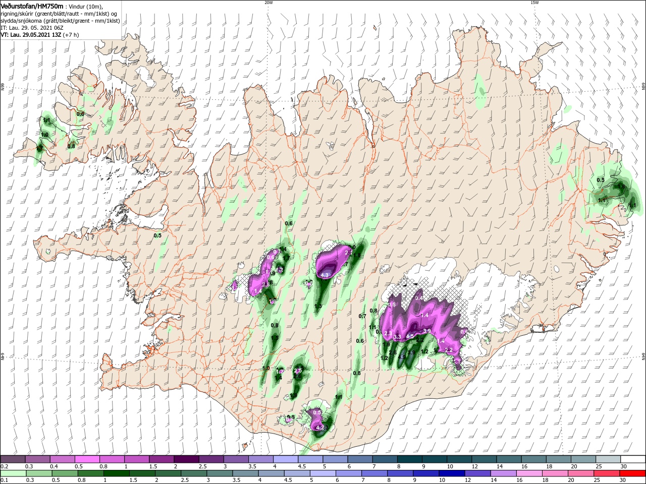Select the bright pink swatch between 0.5 and 0.8

pyautogui.click(x=87, y=459)
